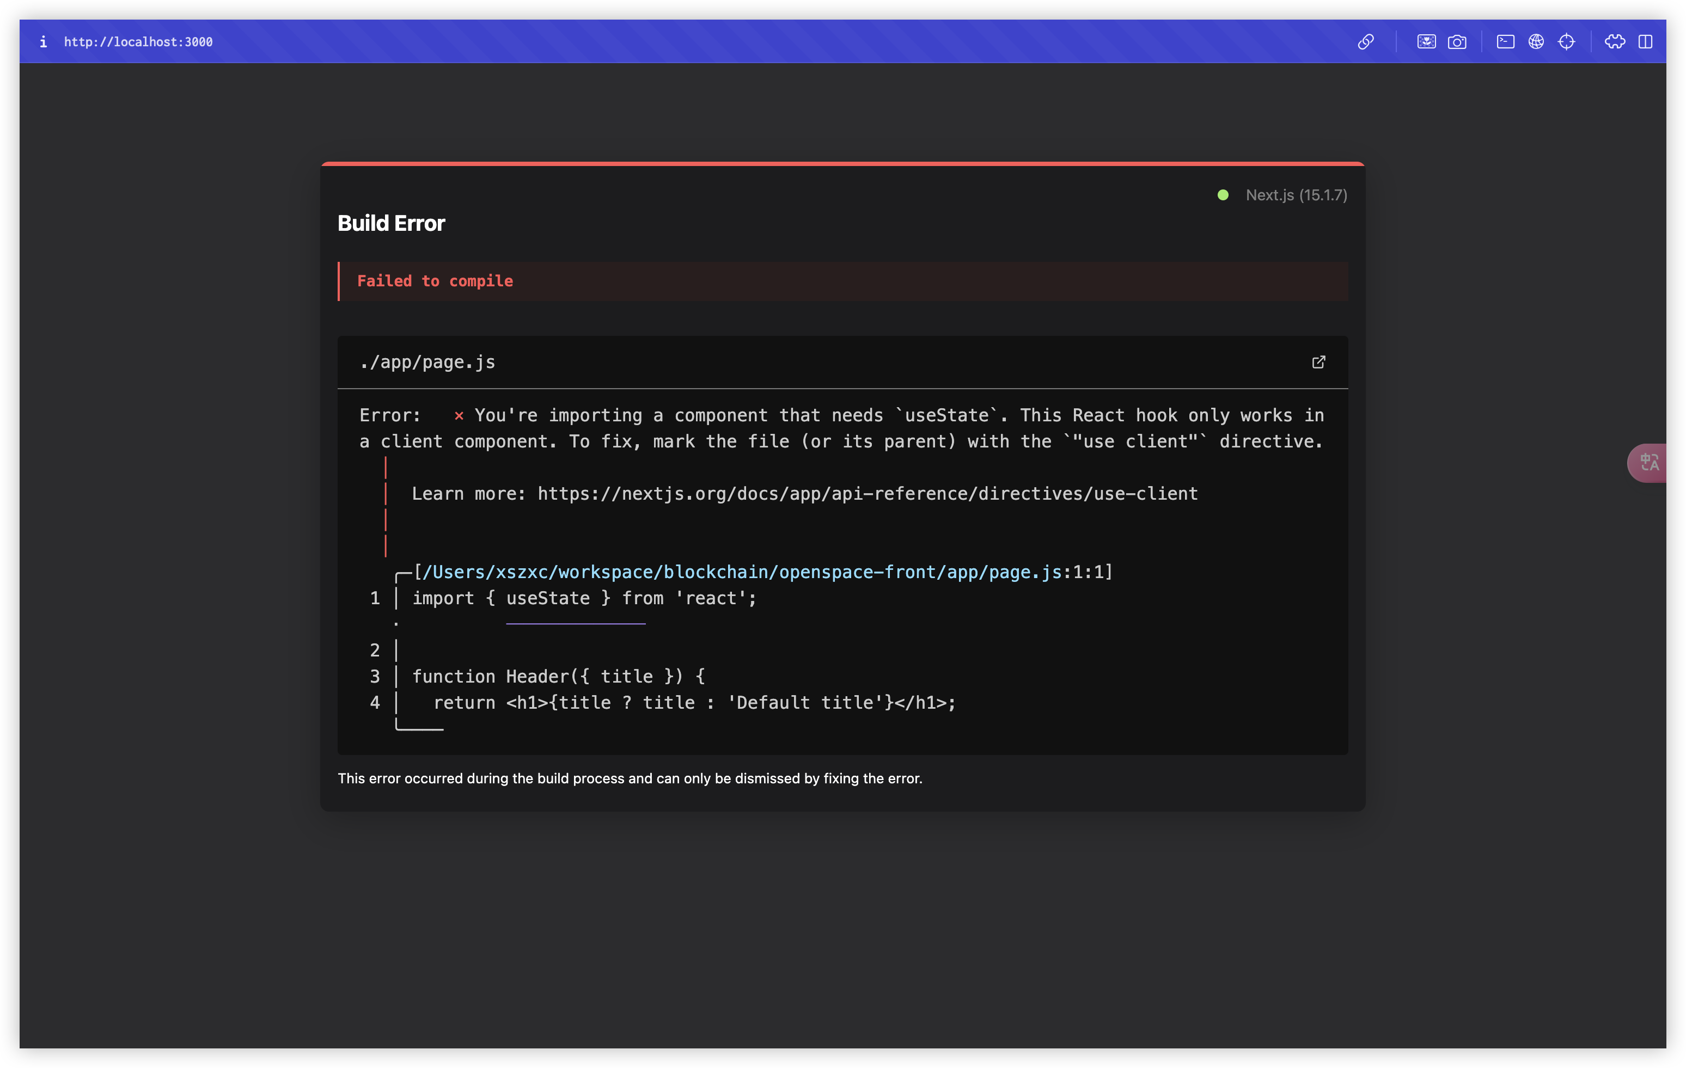Click the site info icon beside the URL
Image resolution: width=1686 pixels, height=1068 pixels.
pos(44,42)
